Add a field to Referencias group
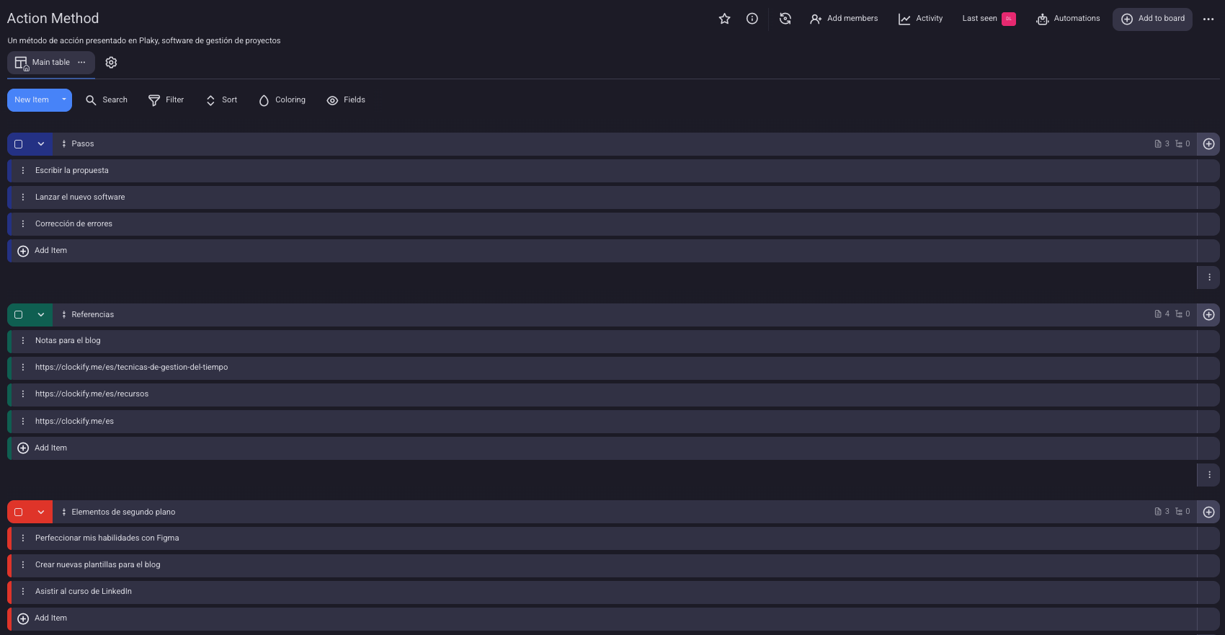 (1208, 315)
